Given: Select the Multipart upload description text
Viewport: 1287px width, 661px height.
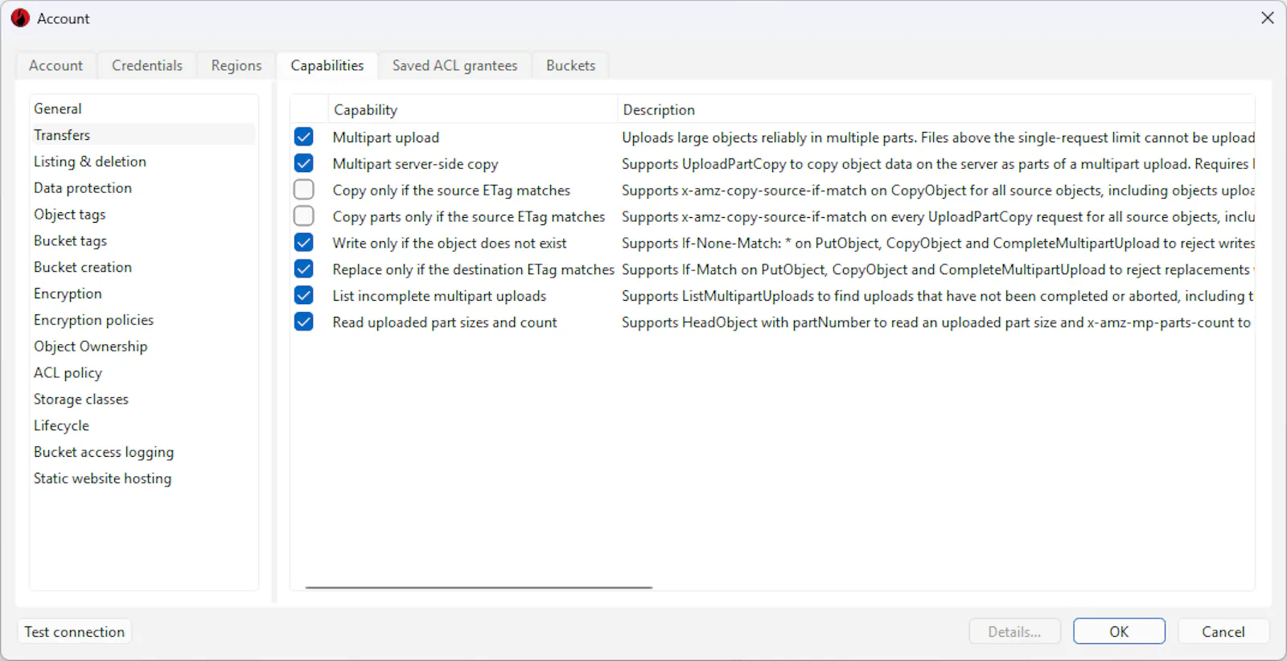Looking at the screenshot, I should pos(938,138).
